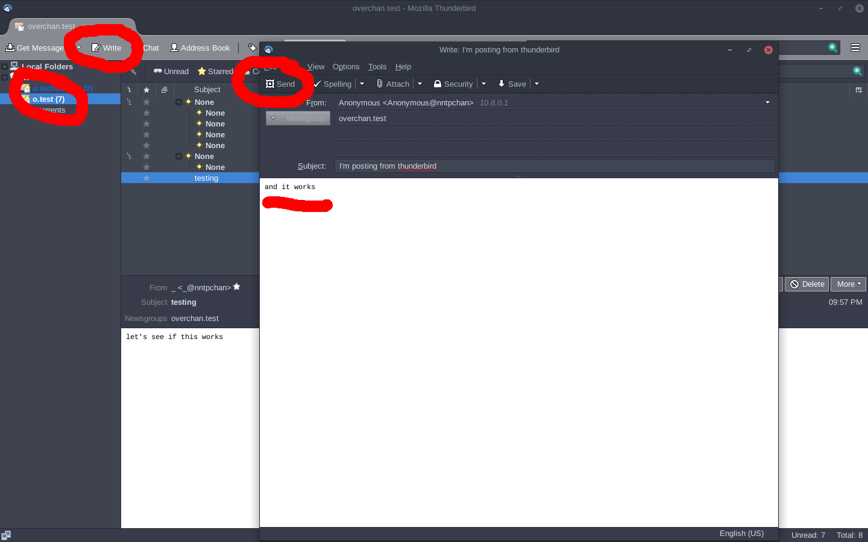Open the column picker icon in message list
The width and height of the screenshot is (868, 542).
[859, 90]
